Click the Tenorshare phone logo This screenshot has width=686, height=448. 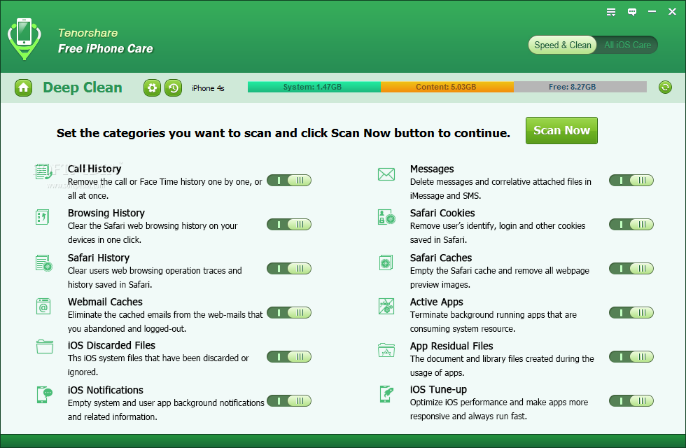coord(24,38)
